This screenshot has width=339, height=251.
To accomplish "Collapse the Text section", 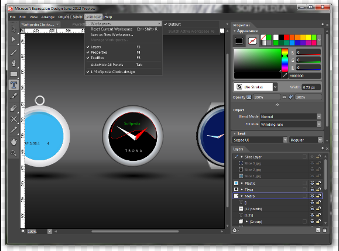I will click(235, 133).
